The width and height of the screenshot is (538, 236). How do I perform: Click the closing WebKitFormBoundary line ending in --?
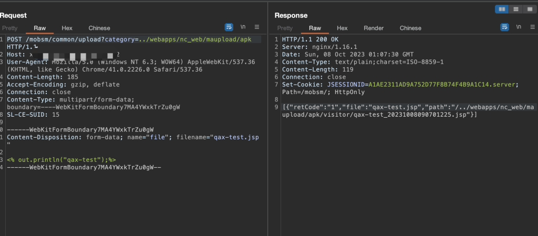point(84,167)
